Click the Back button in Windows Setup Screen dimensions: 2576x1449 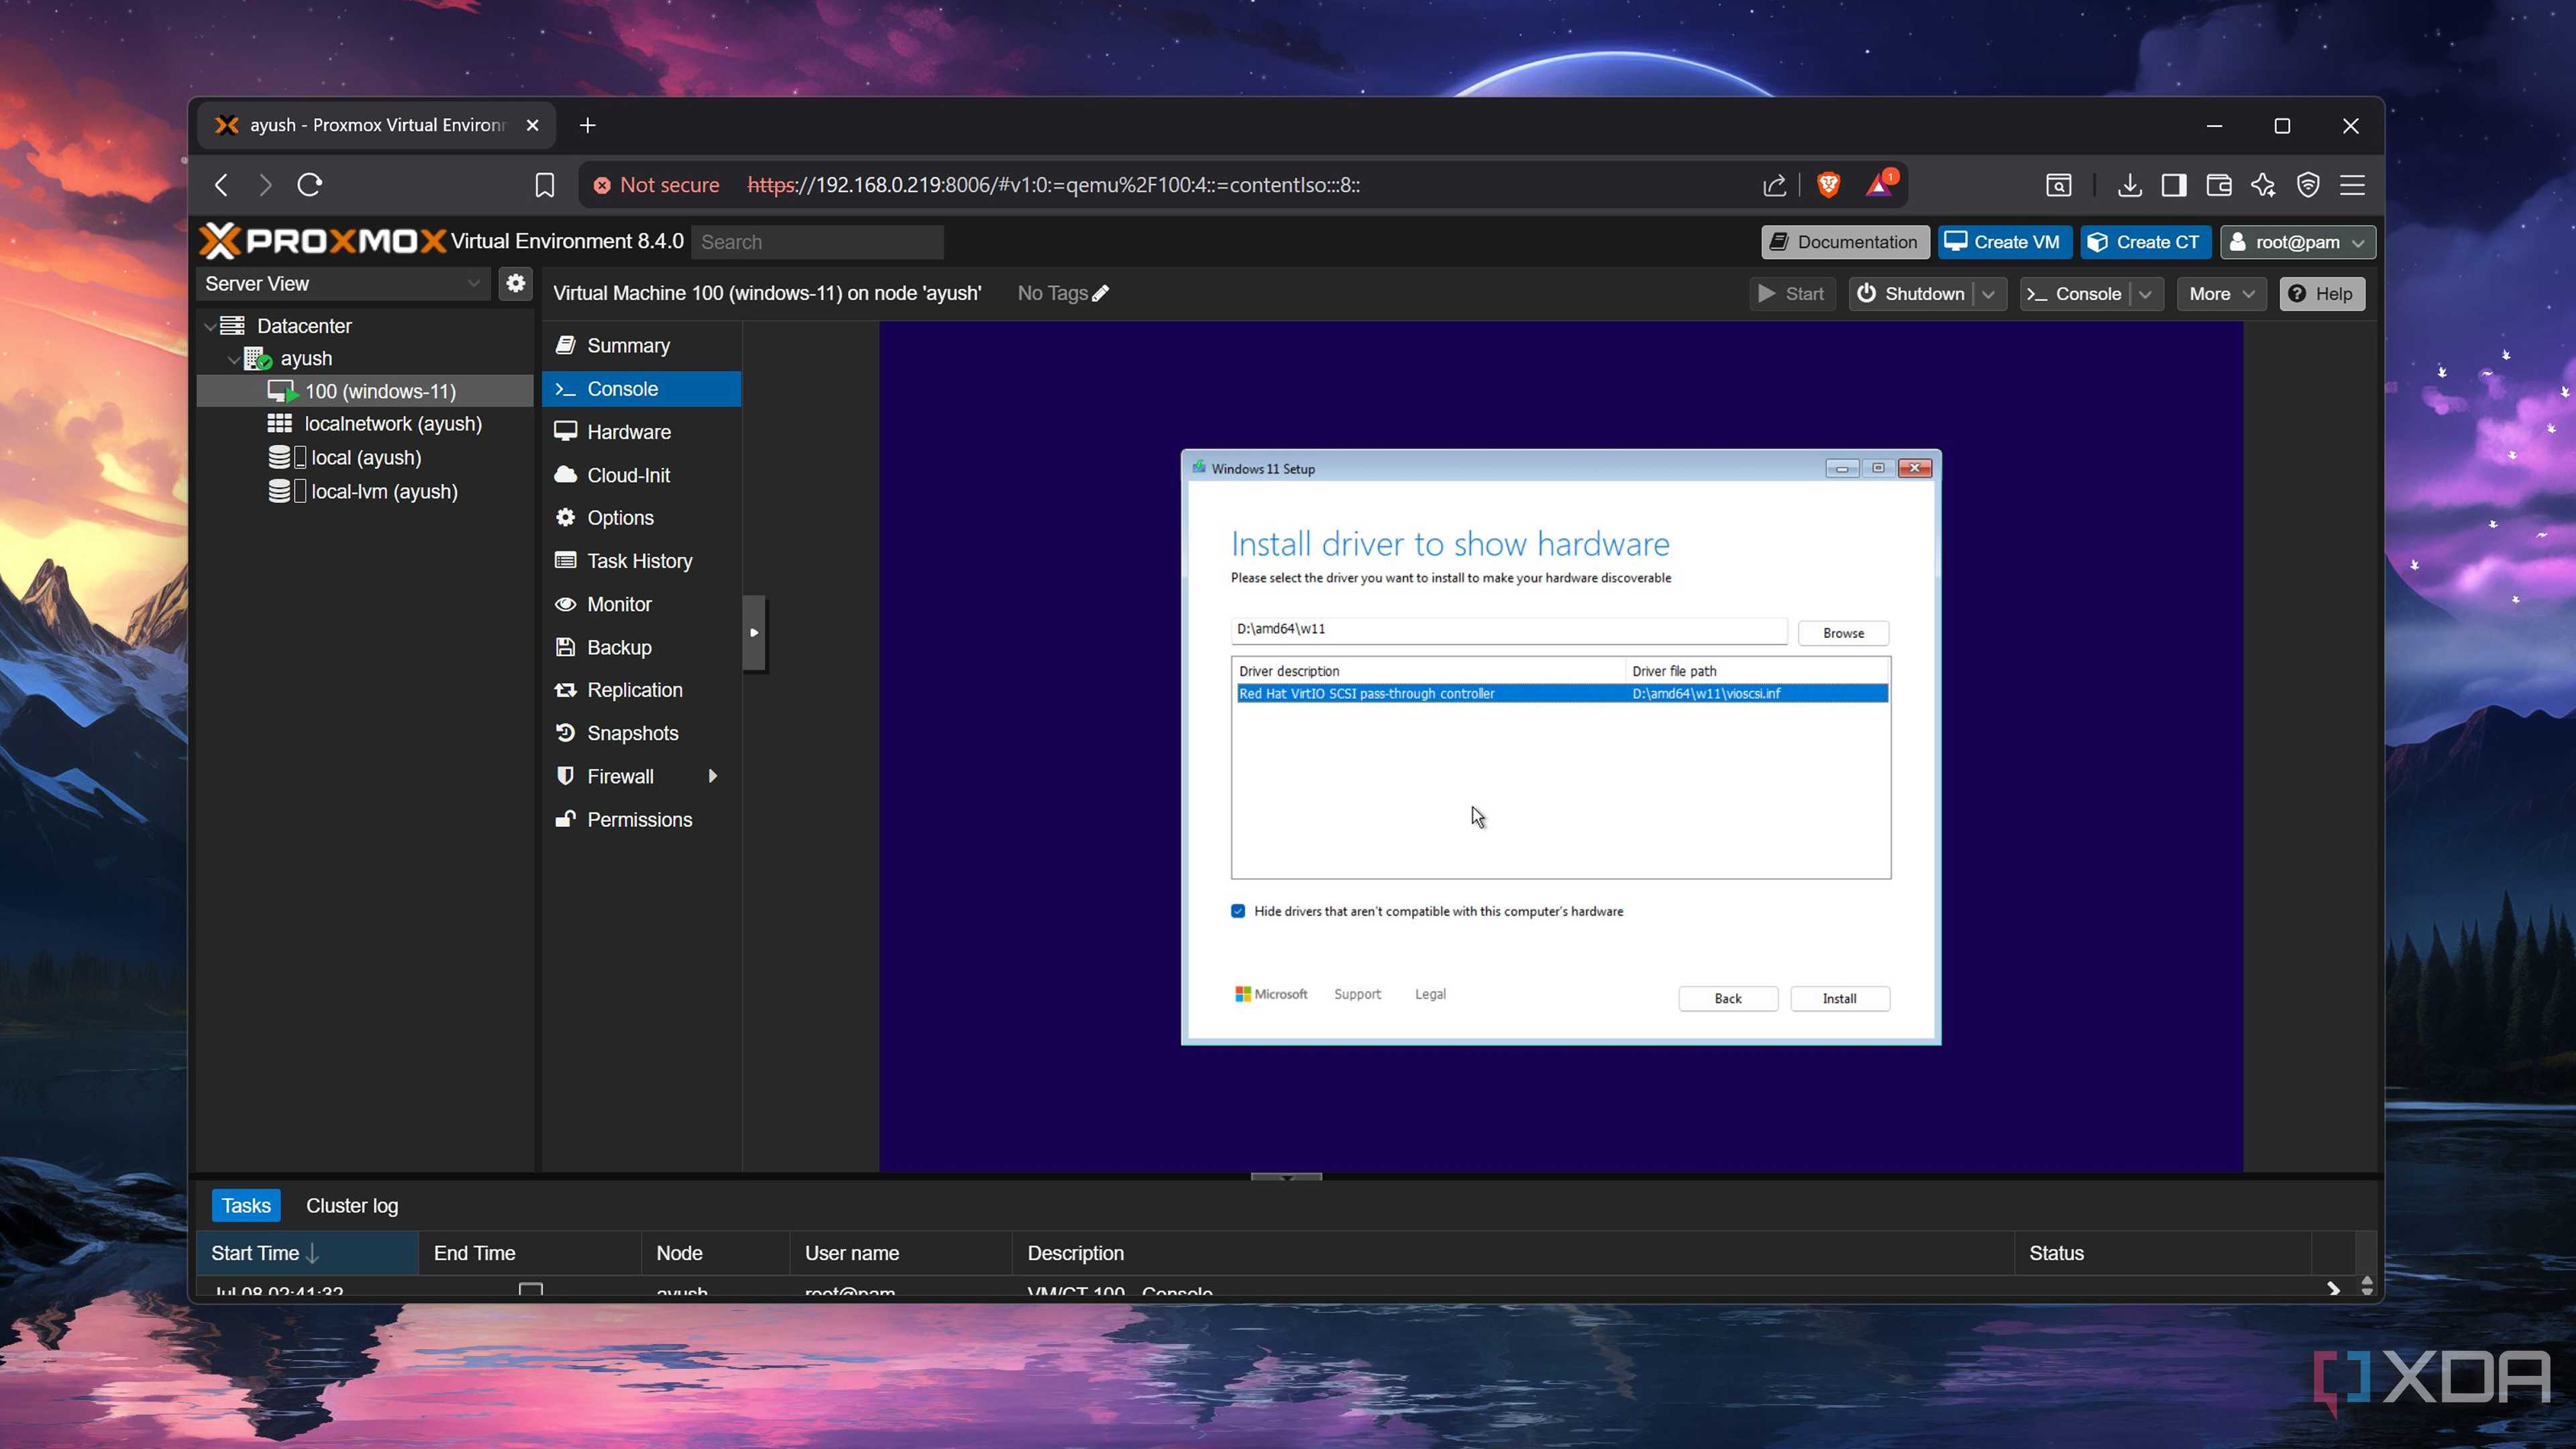coord(1727,998)
